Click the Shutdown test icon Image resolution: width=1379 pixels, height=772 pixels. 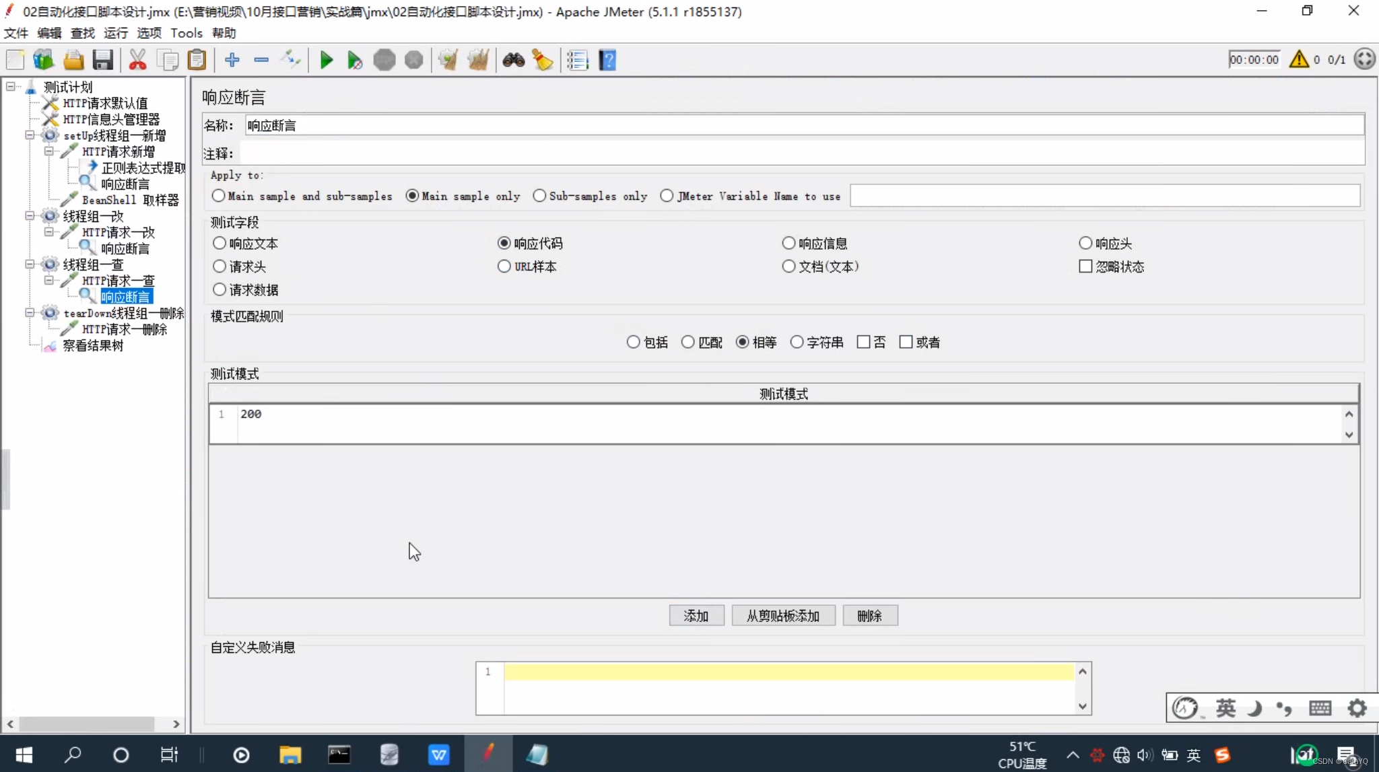pyautogui.click(x=413, y=60)
